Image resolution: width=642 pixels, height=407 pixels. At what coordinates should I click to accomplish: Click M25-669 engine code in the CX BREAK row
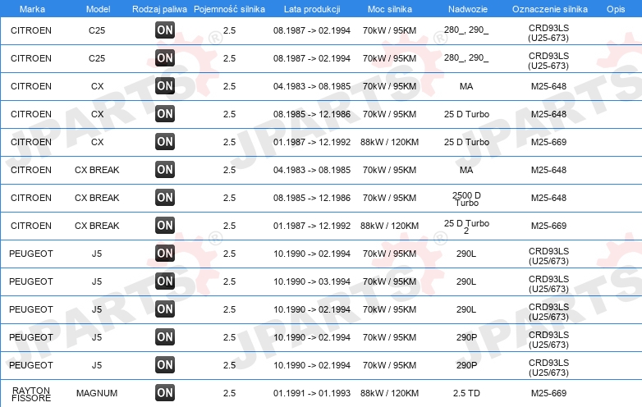[548, 226]
